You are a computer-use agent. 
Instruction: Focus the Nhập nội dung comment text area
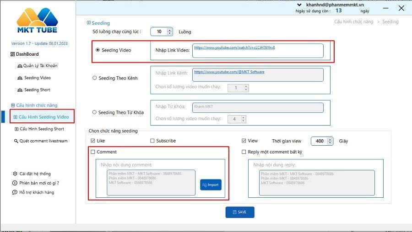click(151, 183)
